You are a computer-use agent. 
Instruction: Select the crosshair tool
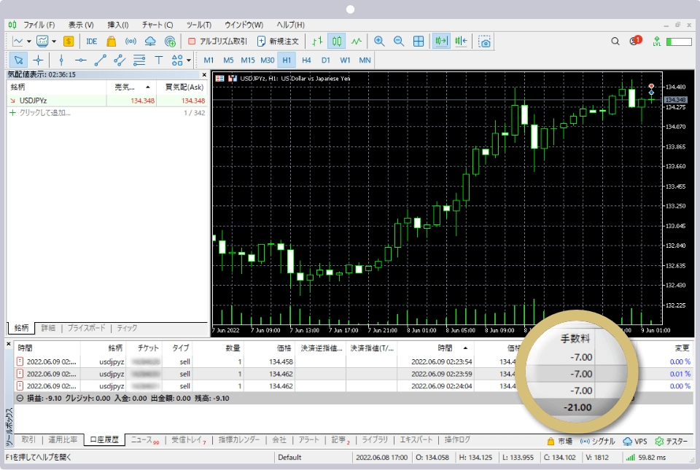pyautogui.click(x=38, y=60)
